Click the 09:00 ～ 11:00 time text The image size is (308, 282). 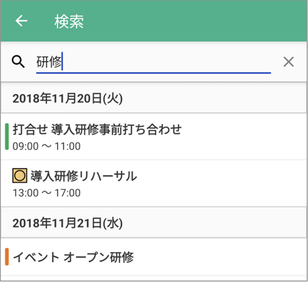[x=46, y=146]
